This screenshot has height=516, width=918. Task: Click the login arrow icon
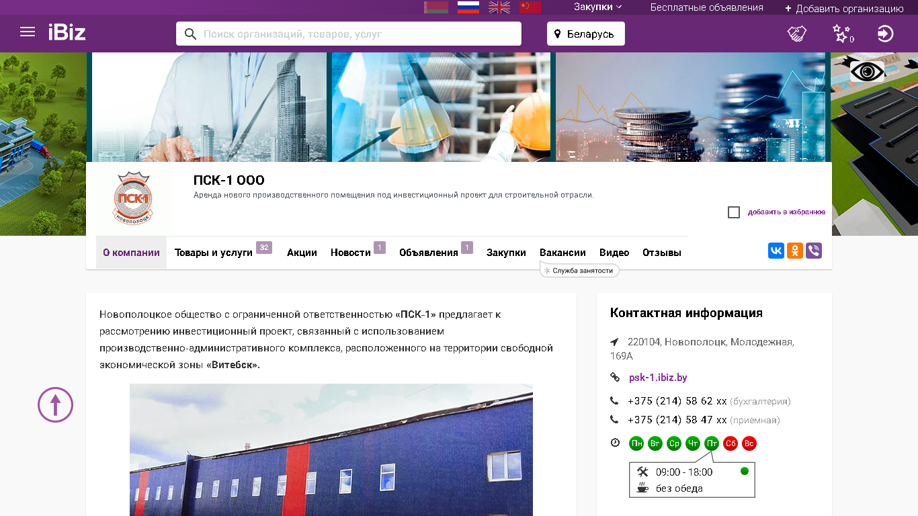click(x=886, y=34)
